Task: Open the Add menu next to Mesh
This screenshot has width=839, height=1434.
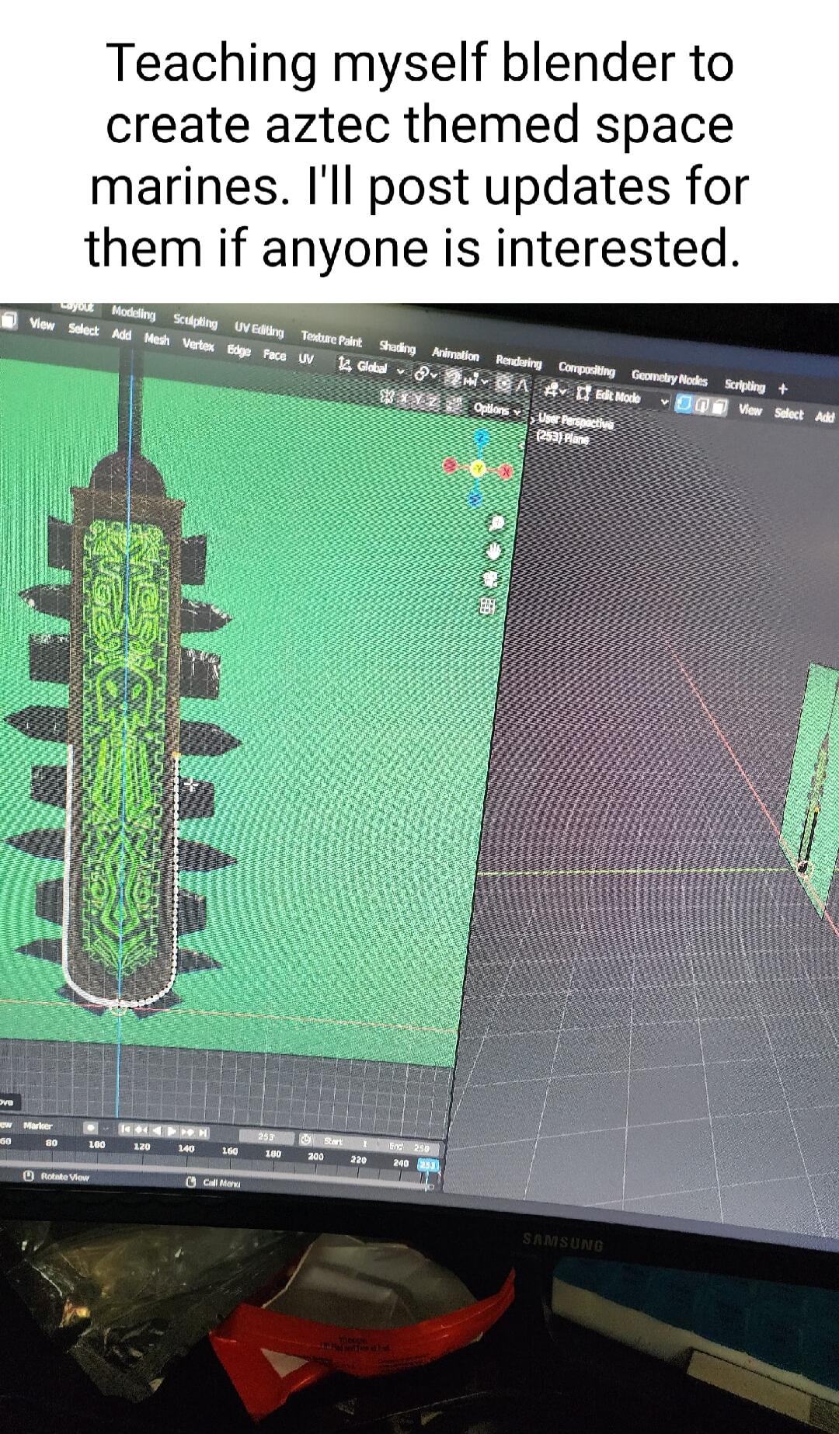Action: point(121,335)
